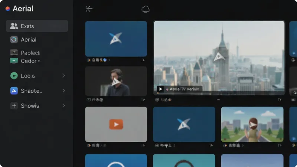Click the blue triangle icon beside Shaote
Screen dimensions: 297x167
(x=14, y=91)
